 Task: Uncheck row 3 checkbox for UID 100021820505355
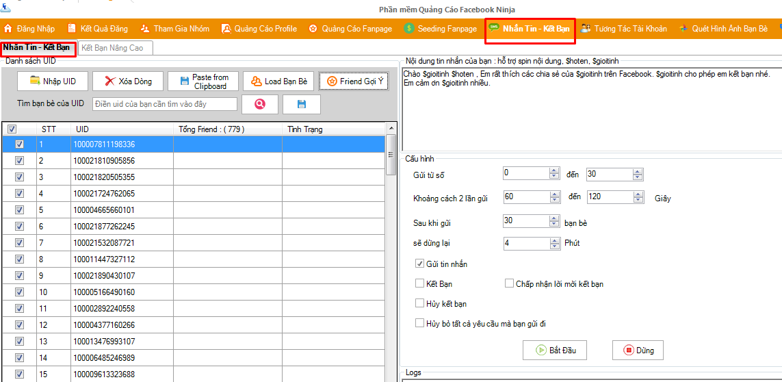(x=19, y=177)
